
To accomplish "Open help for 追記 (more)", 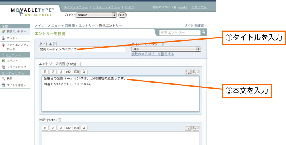I will click(59, 120).
